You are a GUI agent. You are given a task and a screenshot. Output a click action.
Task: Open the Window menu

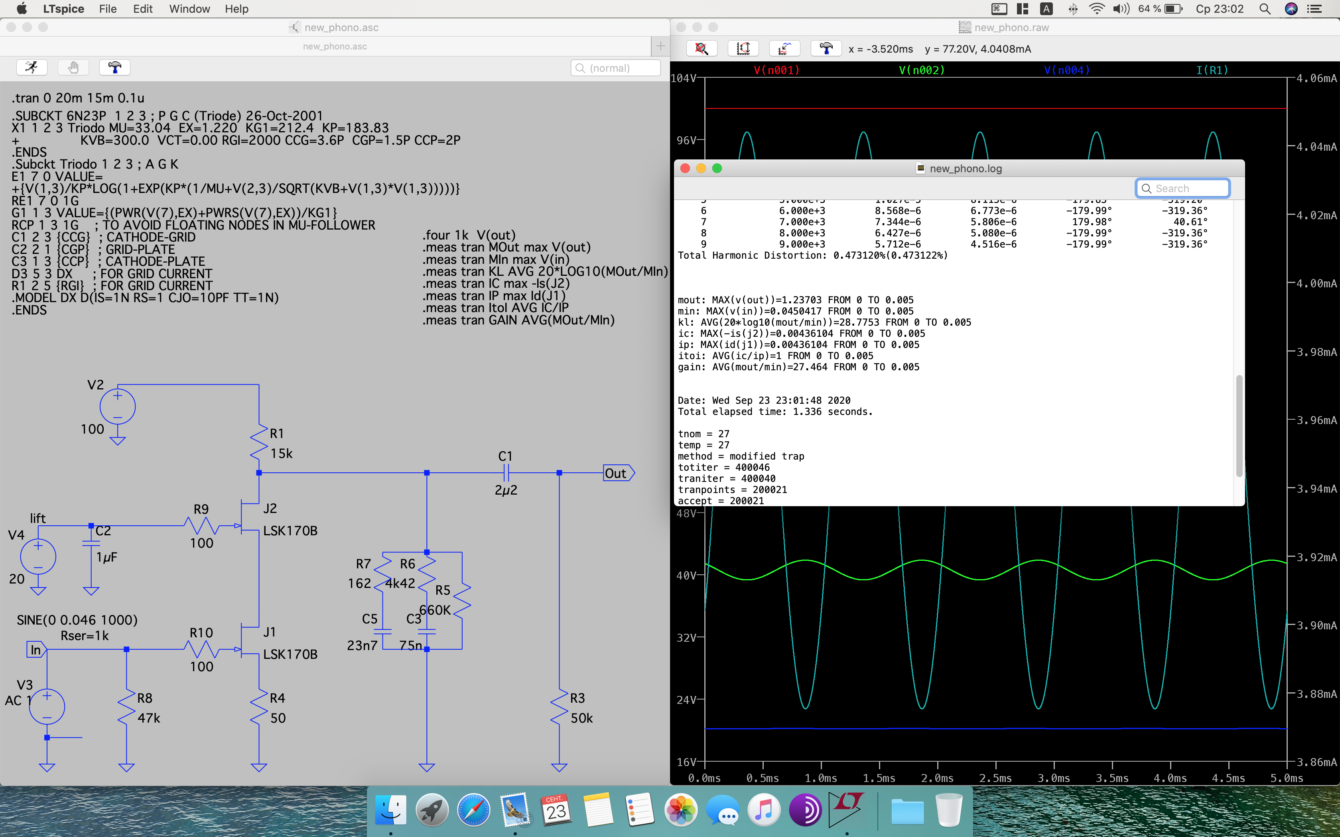(189, 9)
